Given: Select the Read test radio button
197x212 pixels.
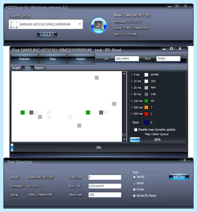Looking at the screenshot, I should tap(134, 183).
